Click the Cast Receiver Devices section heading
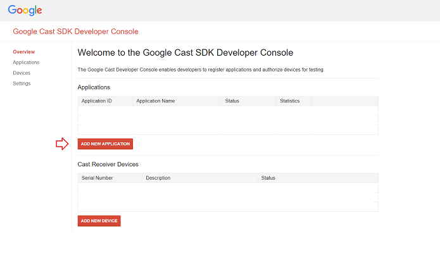Viewport: 440px width, 253px height. pyautogui.click(x=108, y=164)
